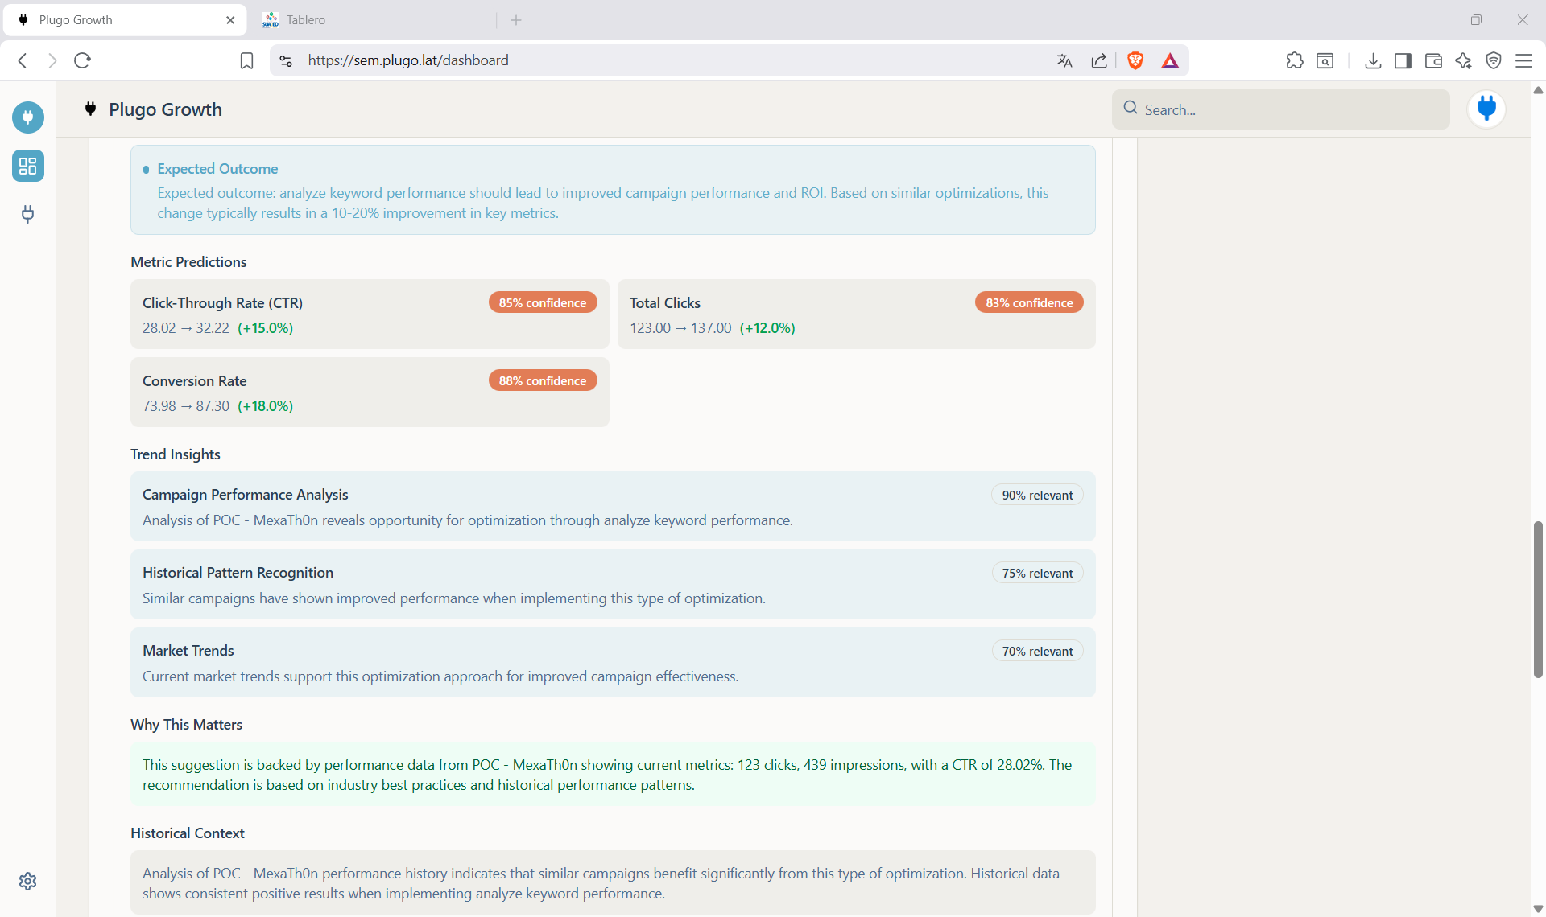Click the Plugo Growth heading link
This screenshot has height=917, width=1546.
166,109
